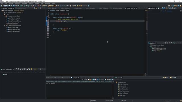Close the java4_void.java editor tab

pos(136,8)
